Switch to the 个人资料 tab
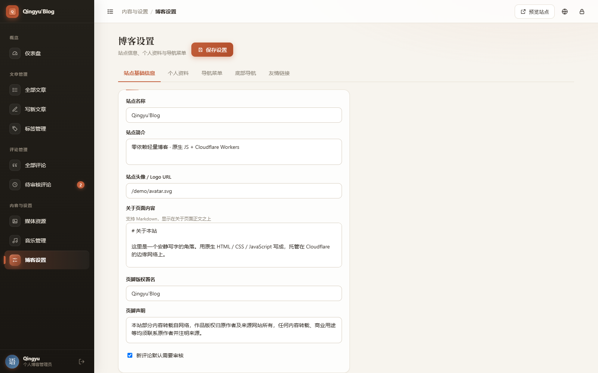The image size is (598, 373). tap(178, 73)
